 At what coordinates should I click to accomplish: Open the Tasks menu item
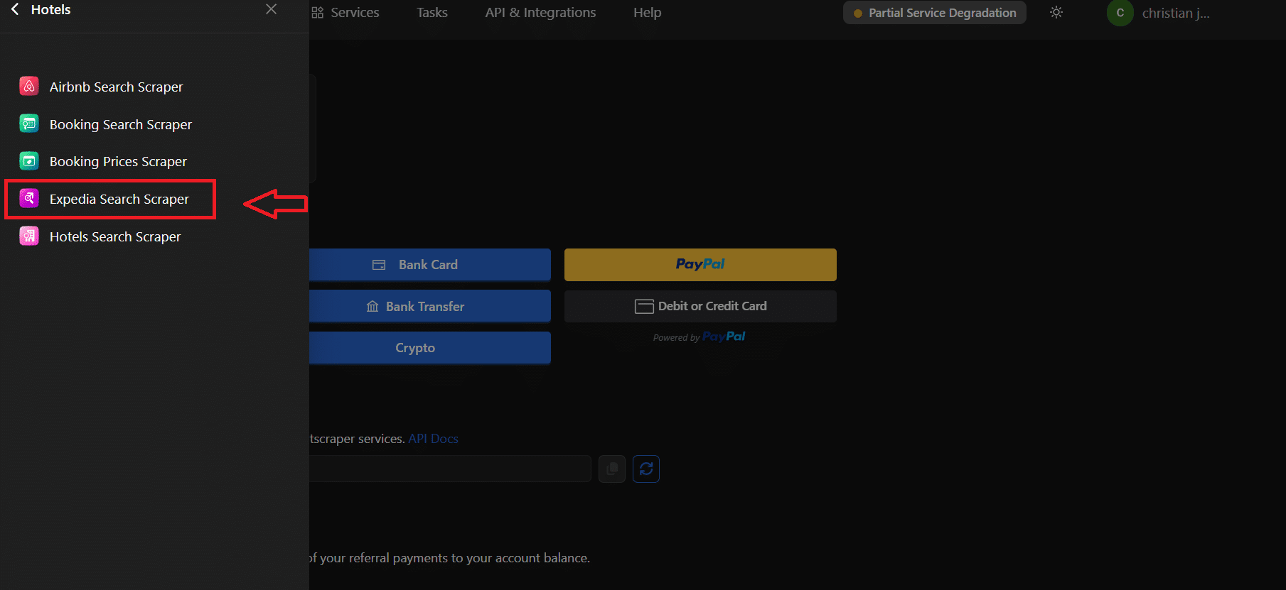pos(432,13)
